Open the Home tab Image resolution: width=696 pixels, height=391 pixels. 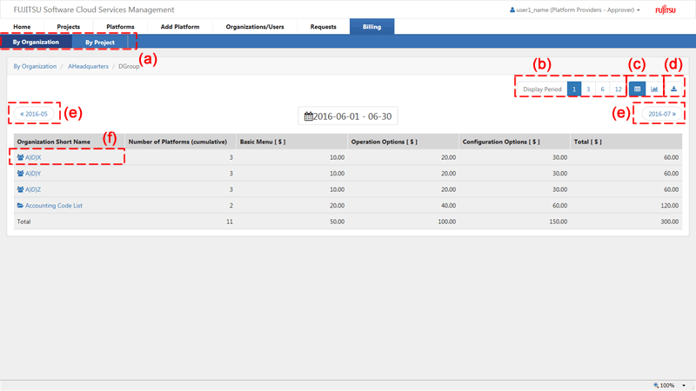(x=22, y=27)
